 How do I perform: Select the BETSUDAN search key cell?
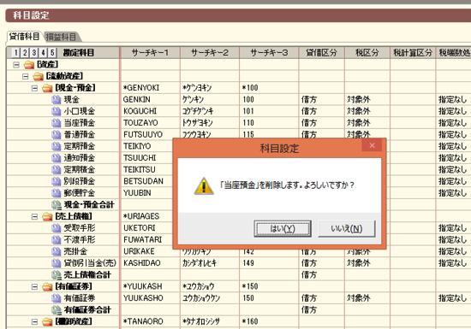tap(146, 181)
